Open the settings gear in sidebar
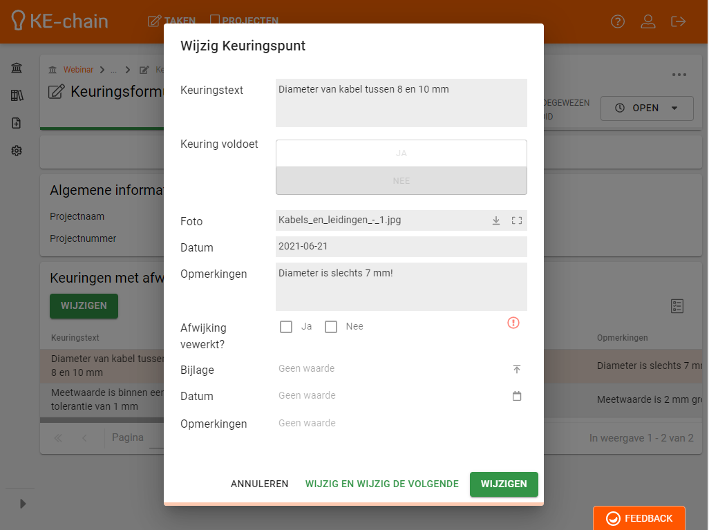Viewport: 709px width, 530px height. (17, 151)
